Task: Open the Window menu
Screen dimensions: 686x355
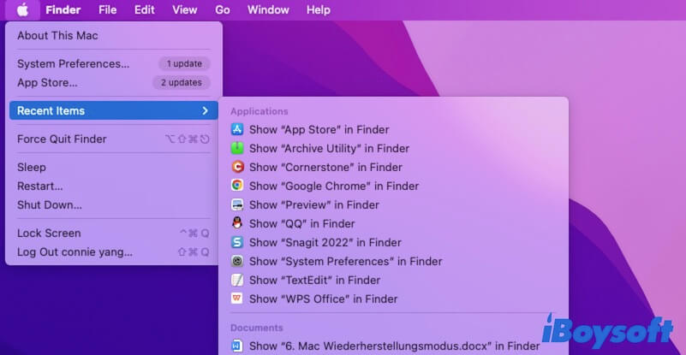Action: tap(268, 9)
